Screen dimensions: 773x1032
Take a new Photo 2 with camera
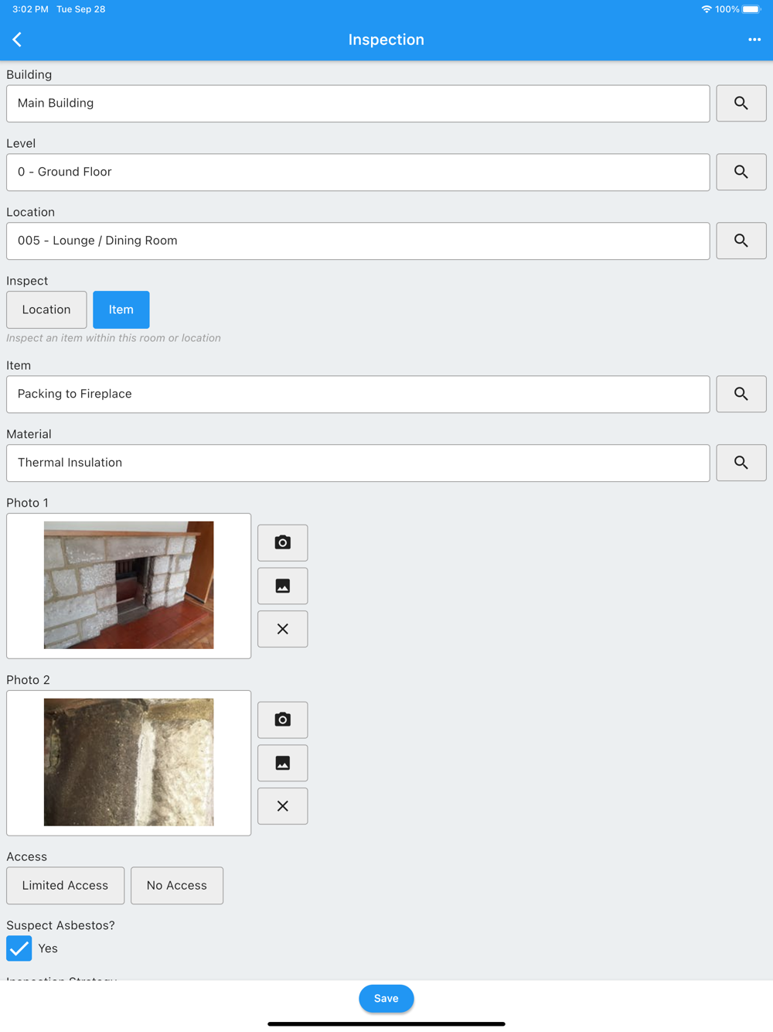coord(283,720)
